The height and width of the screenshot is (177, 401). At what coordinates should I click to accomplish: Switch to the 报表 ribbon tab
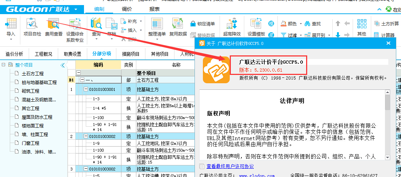point(155,9)
